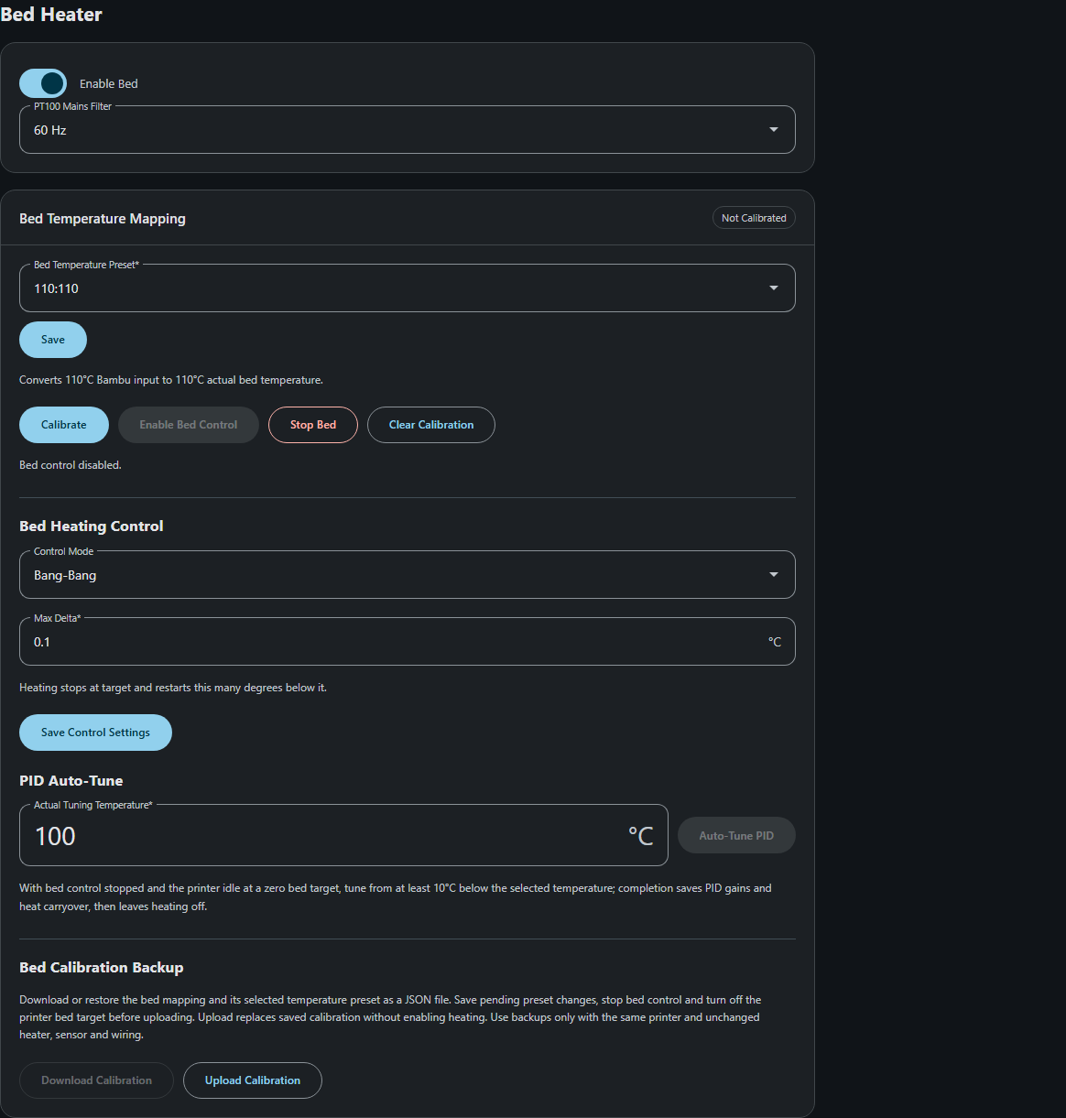Click the Bang-Bang dropdown arrow
1066x1118 pixels.
coord(774,575)
